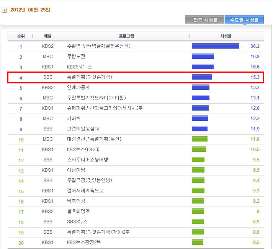Click the KBS2 channel in rank 1 row
This screenshot has height=249, width=273.
pos(48,46)
